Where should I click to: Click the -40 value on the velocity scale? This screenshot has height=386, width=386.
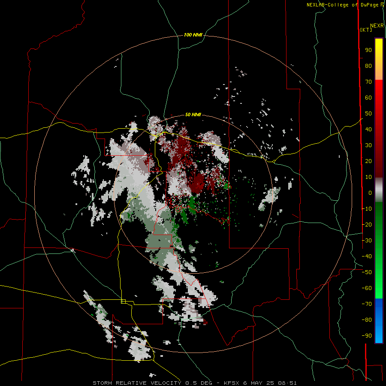367,256
